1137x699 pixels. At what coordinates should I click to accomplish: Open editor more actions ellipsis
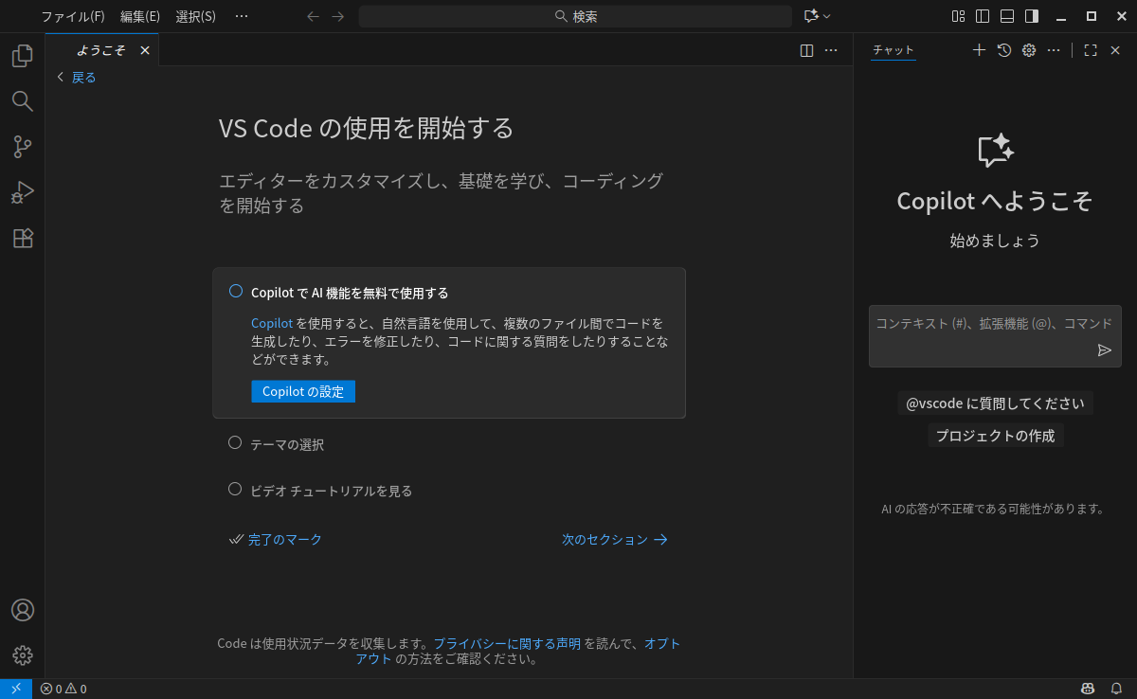(831, 50)
